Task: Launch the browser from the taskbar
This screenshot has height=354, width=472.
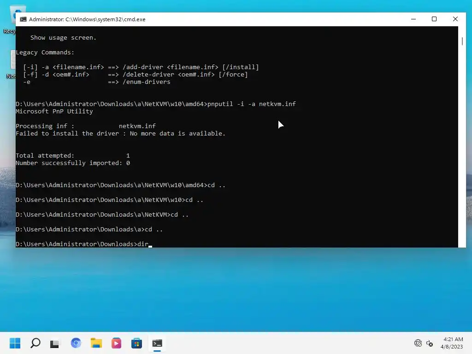Action: click(76, 343)
